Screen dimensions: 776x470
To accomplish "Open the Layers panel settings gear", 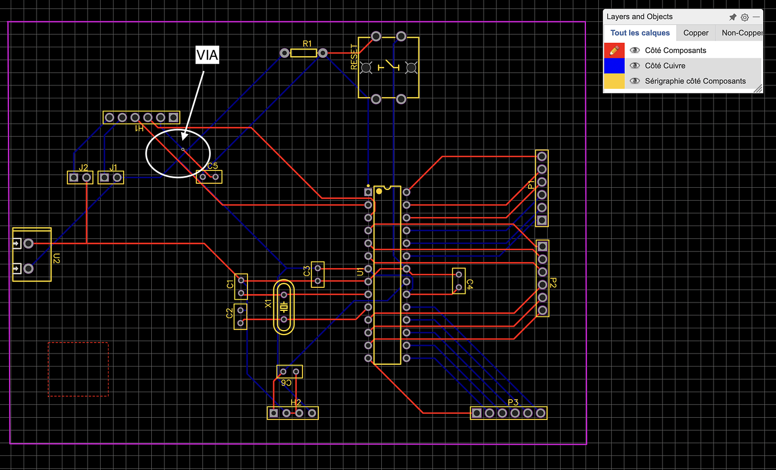I will tap(745, 17).
